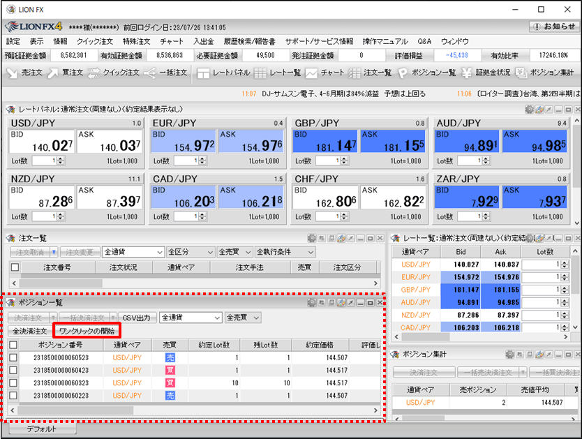The width and height of the screenshot is (582, 439).
Task: Click 注文番号 column header
Action: pos(57,267)
